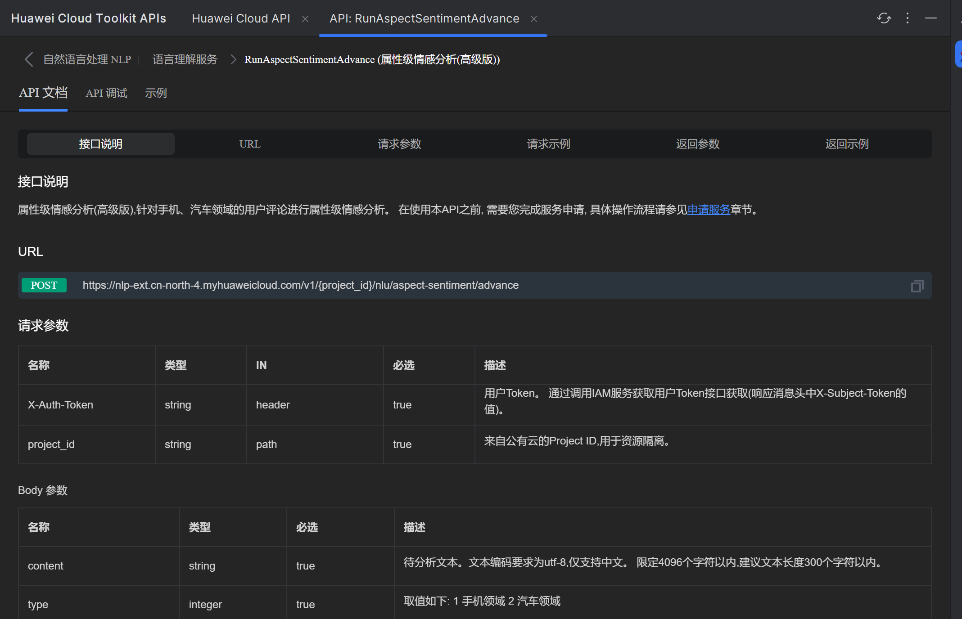Jump to the 请求参数 section
This screenshot has width=962, height=619.
(399, 144)
